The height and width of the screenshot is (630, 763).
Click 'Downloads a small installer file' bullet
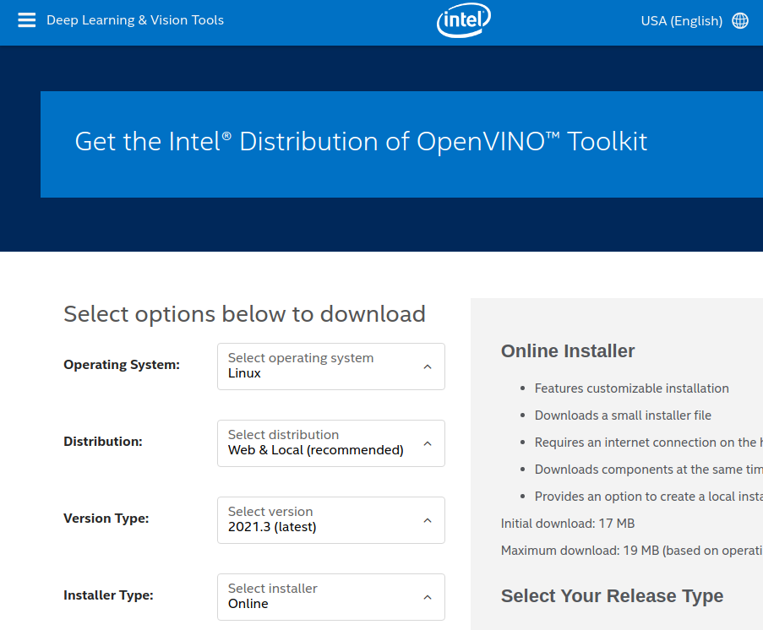click(x=623, y=415)
